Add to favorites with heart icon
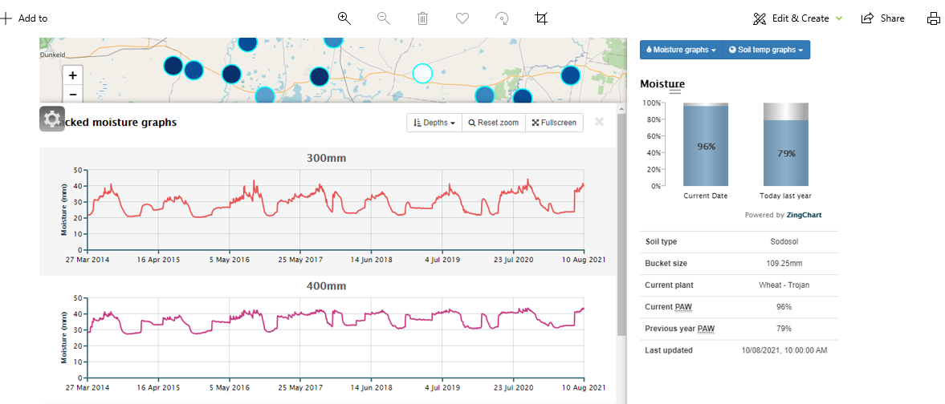This screenshot has width=945, height=404. click(462, 18)
